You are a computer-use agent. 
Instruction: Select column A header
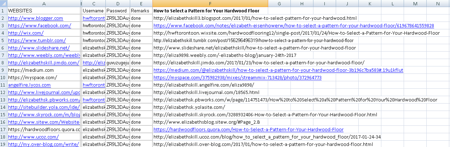pyautogui.click(x=44, y=4)
